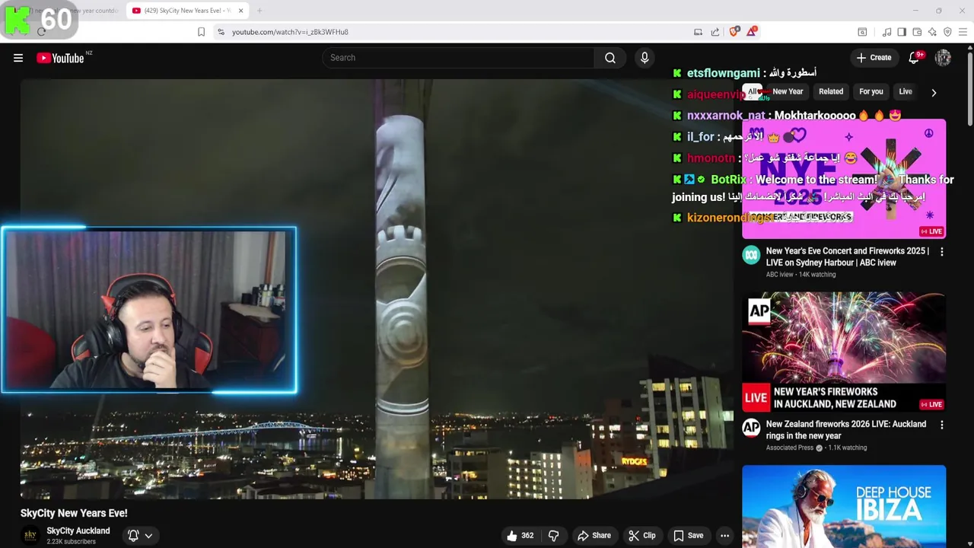Go to the YouTube home logo
Image resolution: width=974 pixels, height=548 pixels.
tap(60, 58)
